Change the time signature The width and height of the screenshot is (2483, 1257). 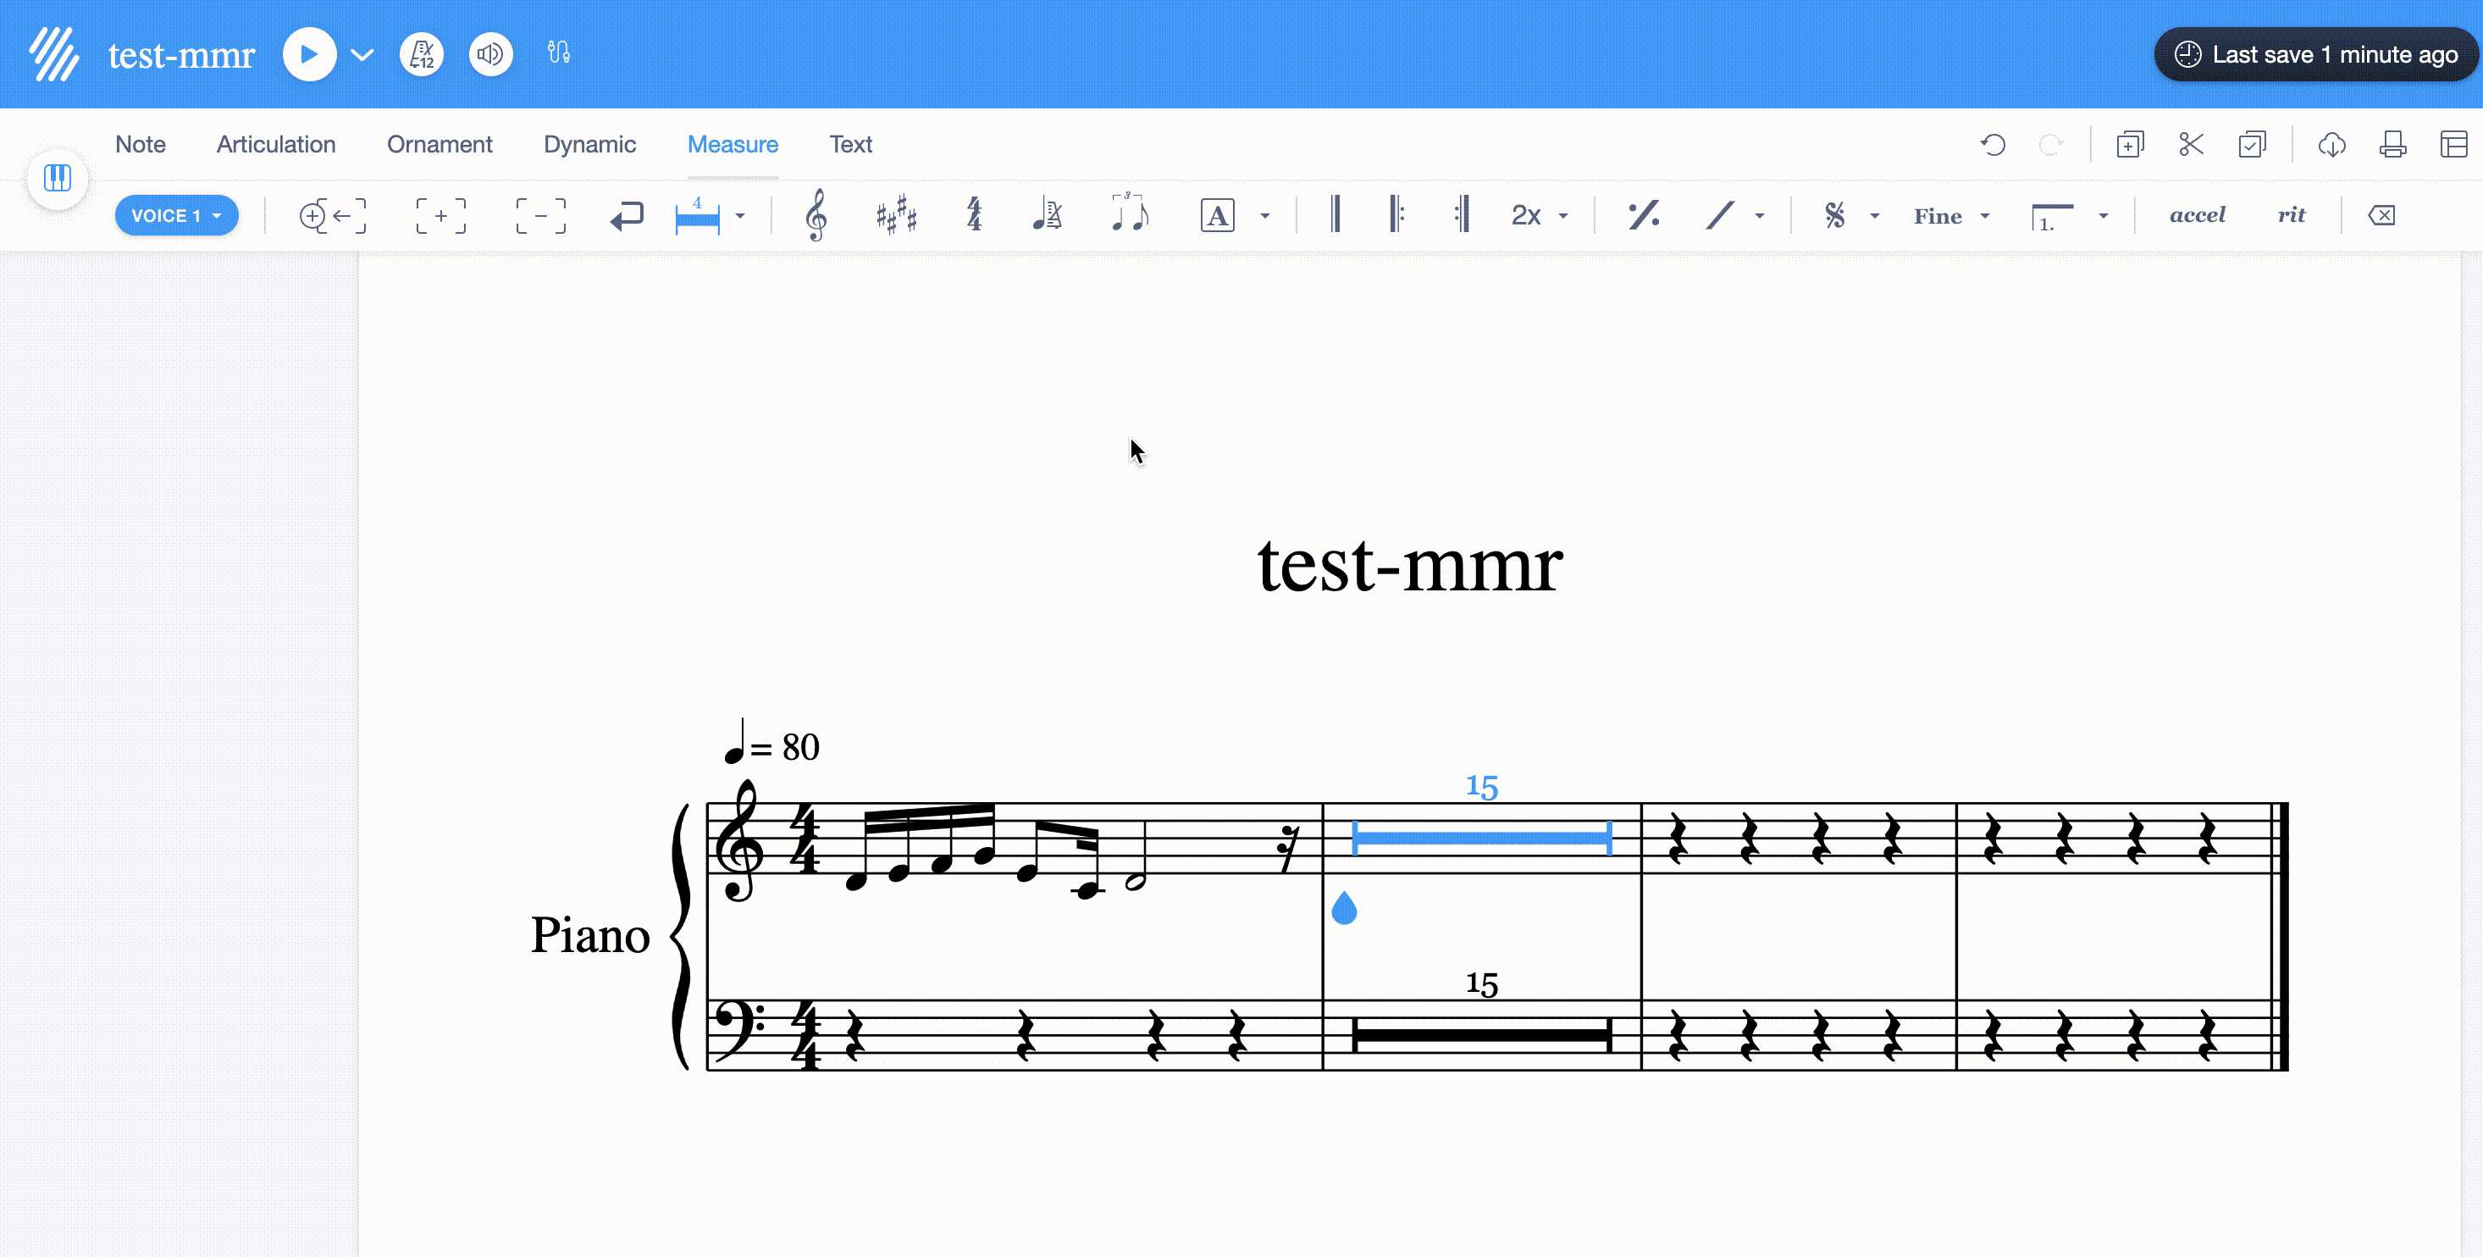[x=974, y=215]
